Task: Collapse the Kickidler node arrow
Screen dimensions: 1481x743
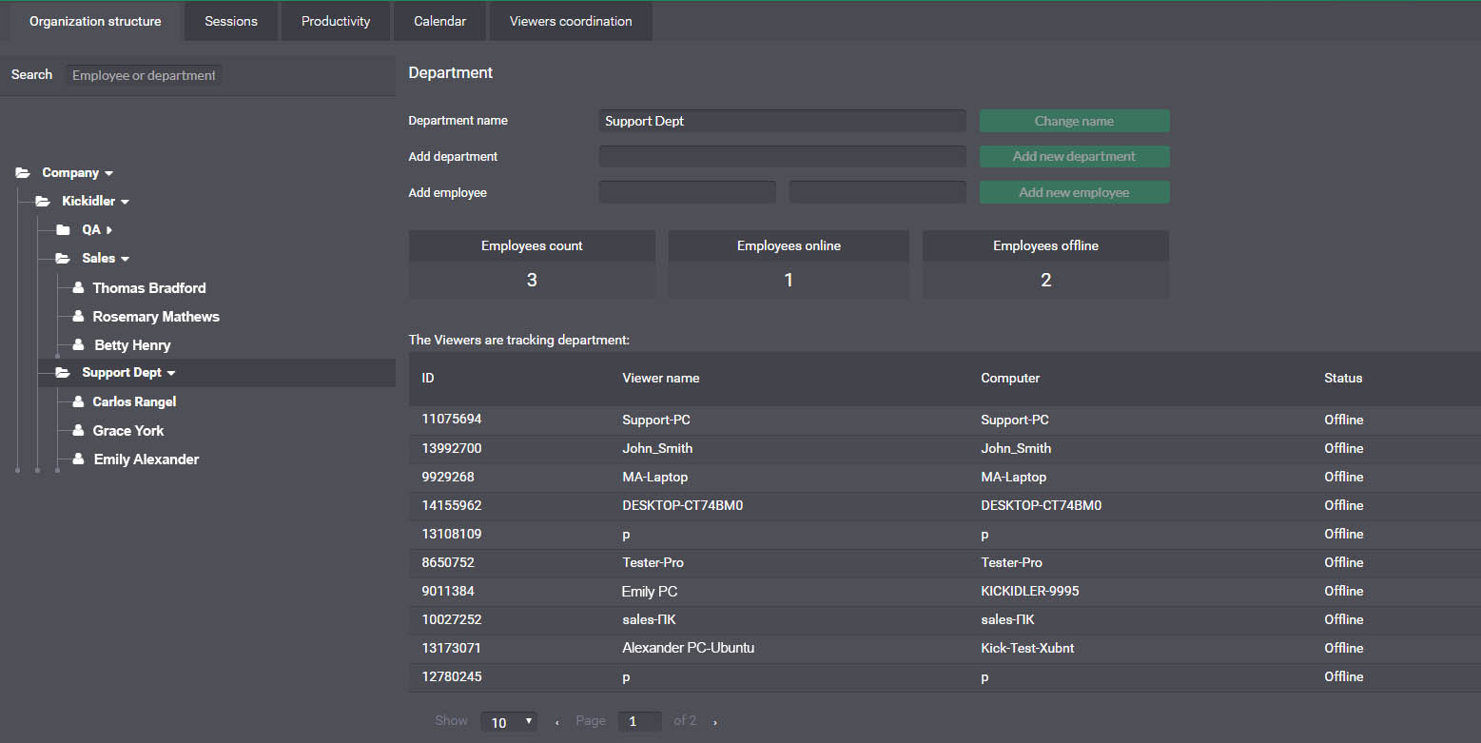Action: pyautogui.click(x=125, y=203)
